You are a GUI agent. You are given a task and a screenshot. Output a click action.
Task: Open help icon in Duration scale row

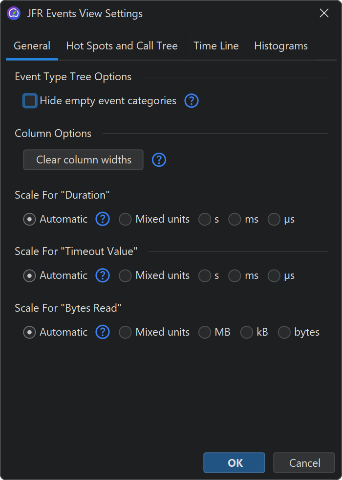tap(103, 219)
